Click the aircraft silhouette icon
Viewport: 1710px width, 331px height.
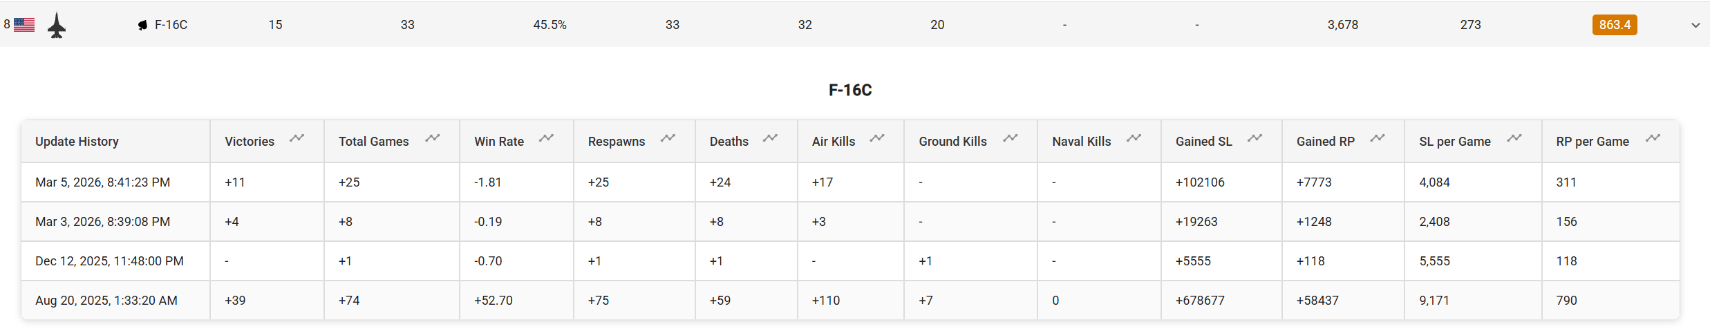tap(57, 26)
